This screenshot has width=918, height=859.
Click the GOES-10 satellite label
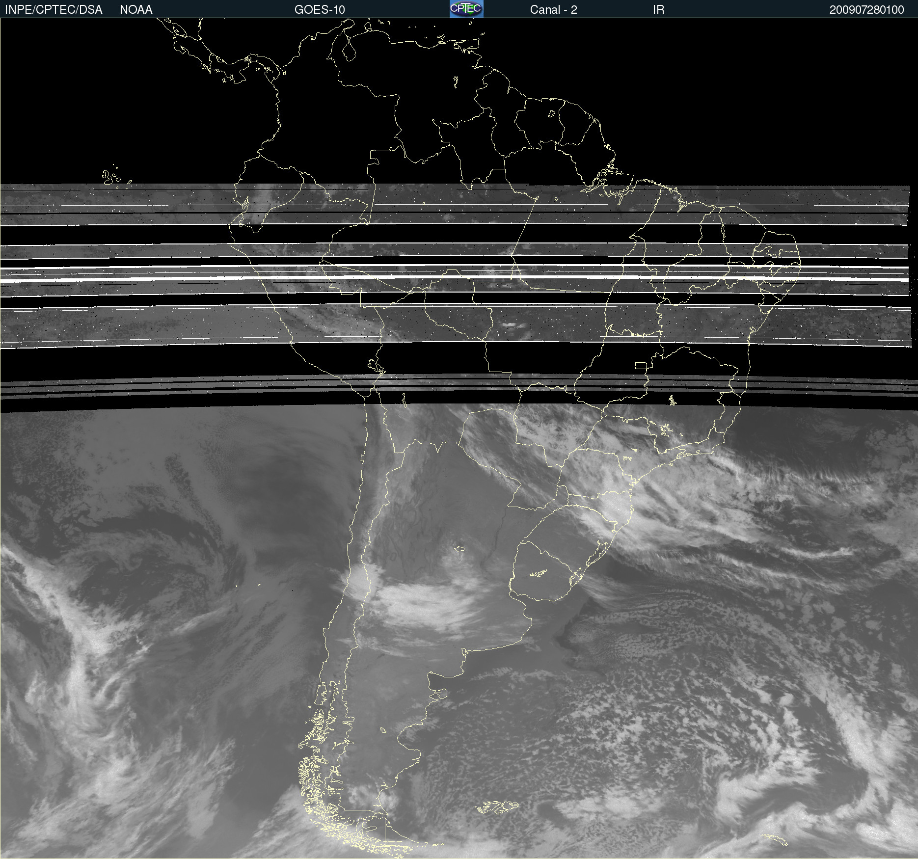[x=320, y=10]
